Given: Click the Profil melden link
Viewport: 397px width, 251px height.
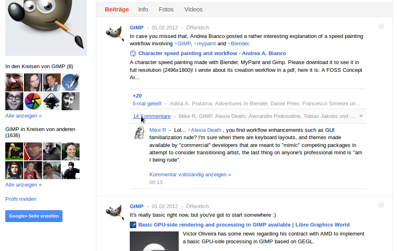Looking at the screenshot, I should point(21,199).
